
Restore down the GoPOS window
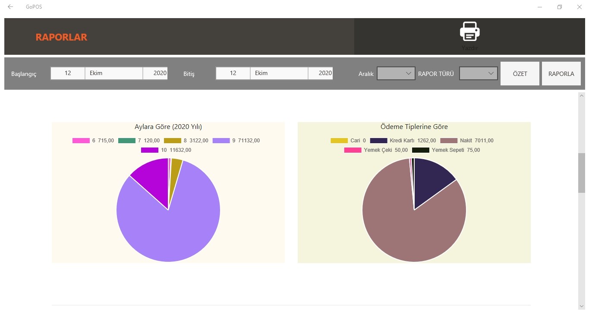(560, 7)
